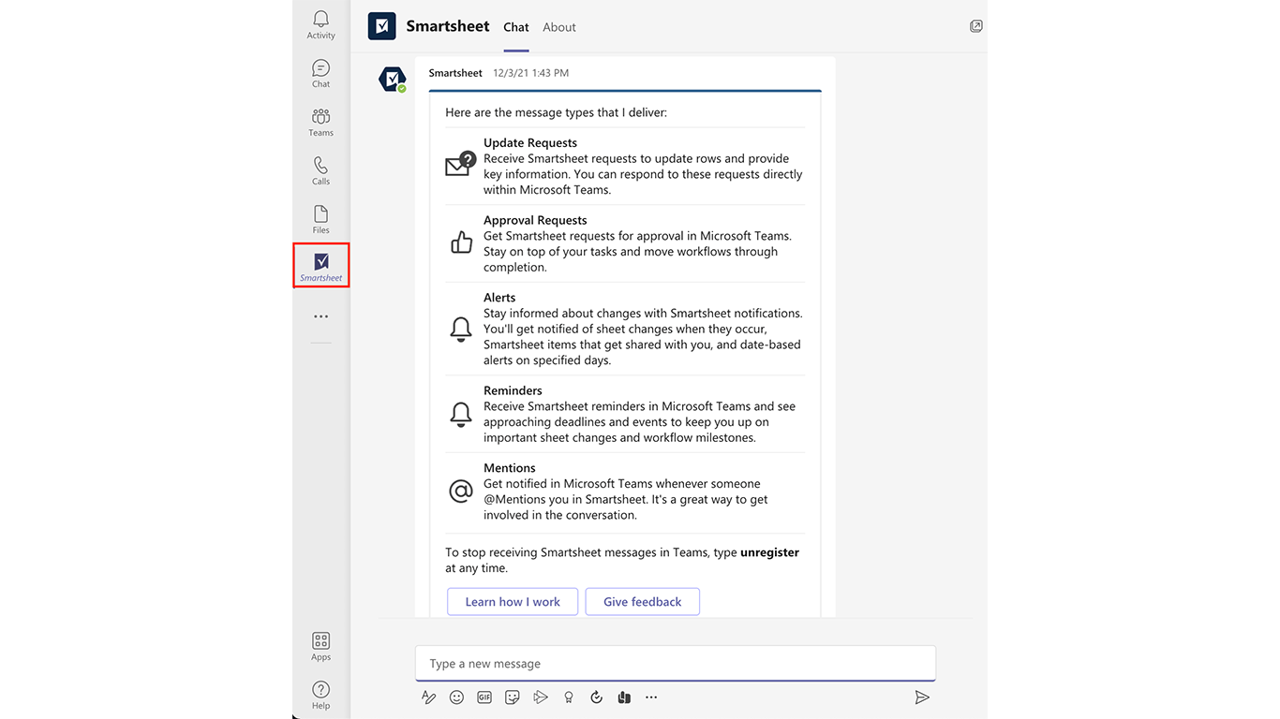Screen dimensions: 1280x719
Task: Click the Smartsheet sender name on the message
Action: pyautogui.click(x=455, y=73)
